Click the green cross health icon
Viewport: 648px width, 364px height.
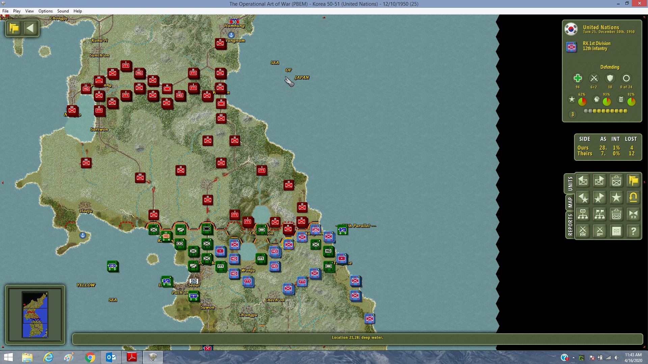577,78
